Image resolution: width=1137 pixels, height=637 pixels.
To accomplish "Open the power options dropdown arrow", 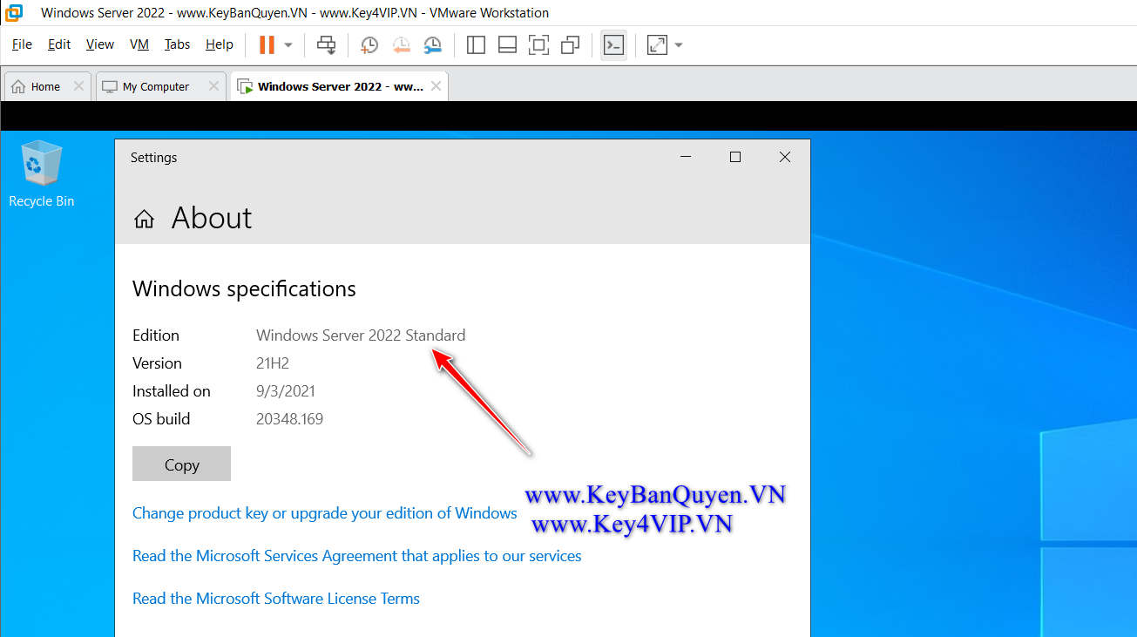I will [x=288, y=44].
